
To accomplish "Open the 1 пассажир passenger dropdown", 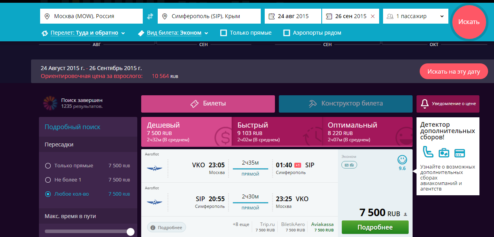I will pyautogui.click(x=415, y=17).
